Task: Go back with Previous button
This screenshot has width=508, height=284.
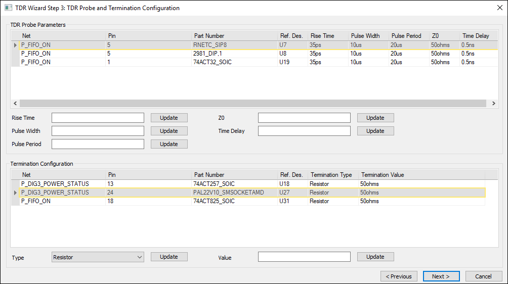Action: tap(399, 276)
